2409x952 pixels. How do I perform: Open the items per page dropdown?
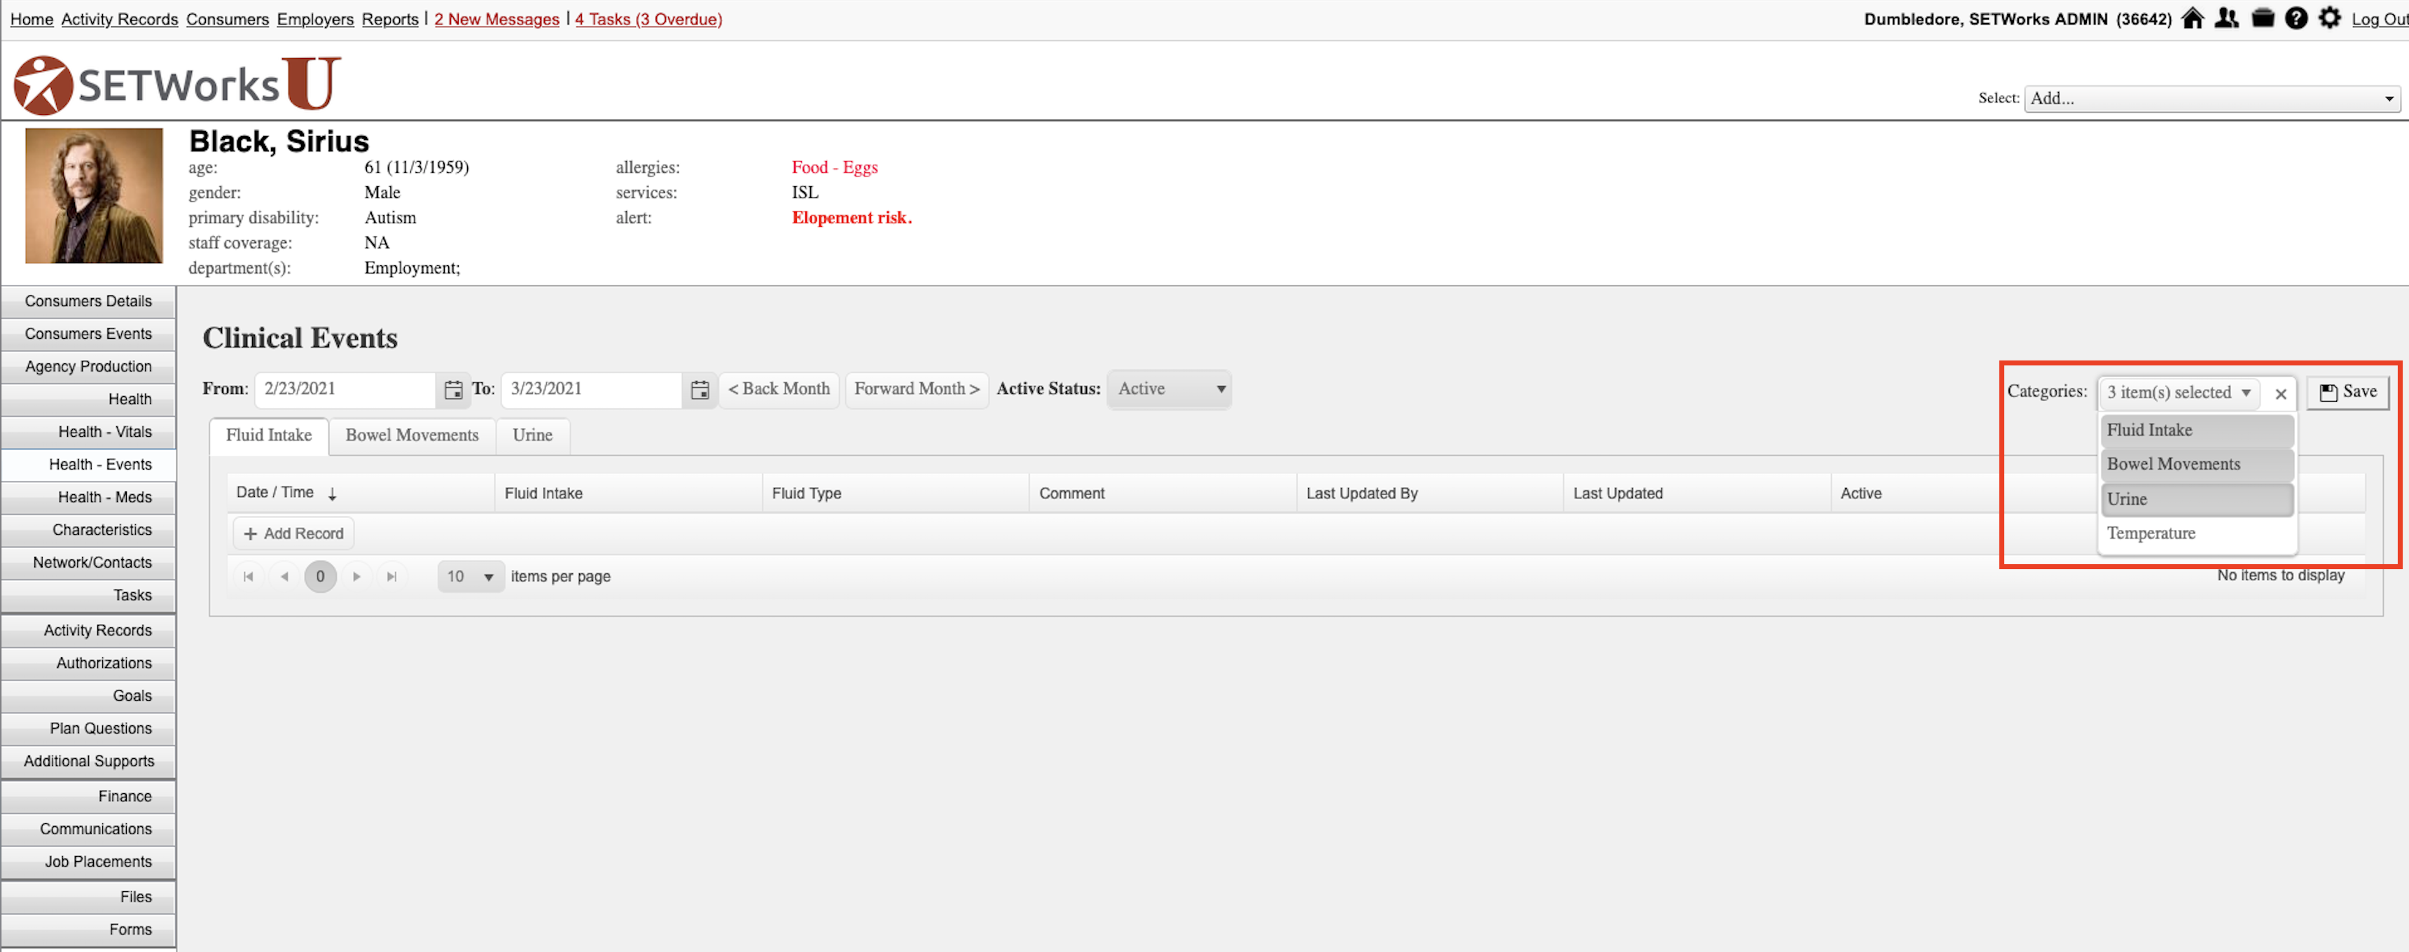pos(471,577)
